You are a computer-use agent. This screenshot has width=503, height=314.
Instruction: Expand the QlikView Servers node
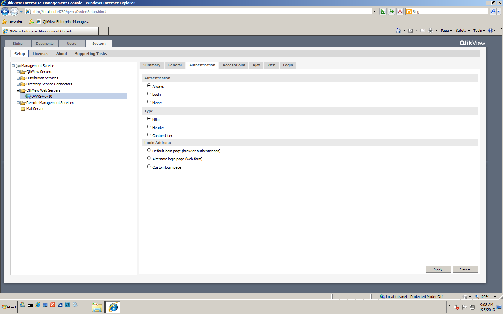tap(18, 72)
